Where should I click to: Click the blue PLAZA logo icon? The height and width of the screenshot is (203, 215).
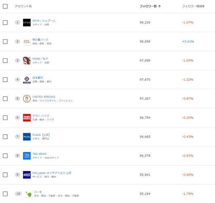click(x=27, y=137)
